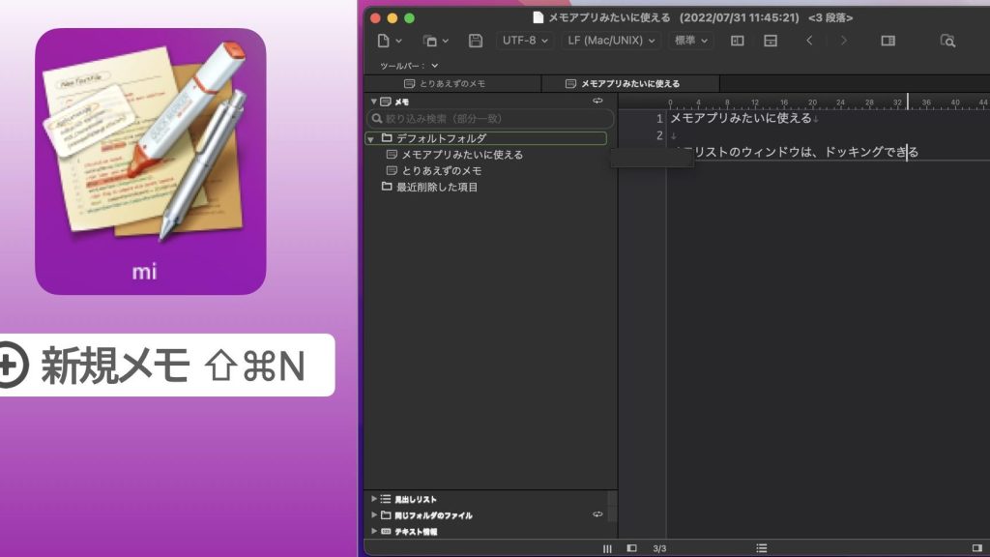990x557 pixels.
Task: Split view vertically using toolbar icon
Action: [x=737, y=41]
